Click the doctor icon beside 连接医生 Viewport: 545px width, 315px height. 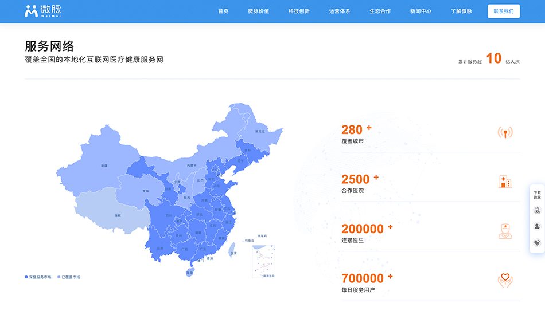505,231
